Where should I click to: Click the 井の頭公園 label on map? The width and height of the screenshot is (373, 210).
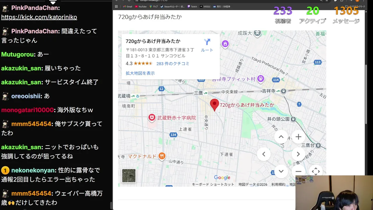278,119
